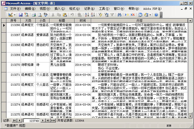Click the record number field showing 123749
Viewport: 194px width, 129px height.
(31, 121)
